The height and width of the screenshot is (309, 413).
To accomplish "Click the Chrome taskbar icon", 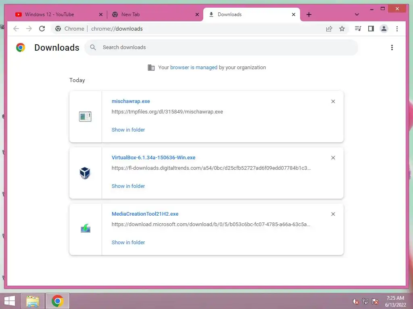I will click(58, 301).
